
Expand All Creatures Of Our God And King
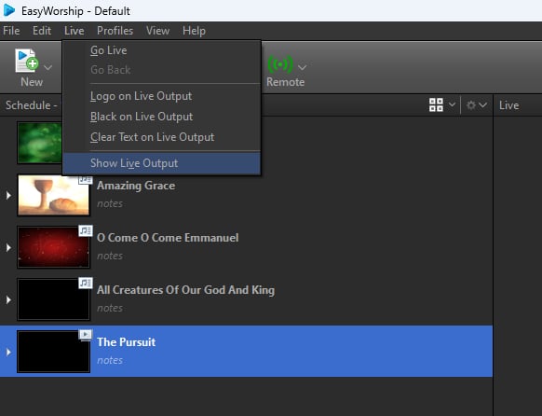(8, 299)
